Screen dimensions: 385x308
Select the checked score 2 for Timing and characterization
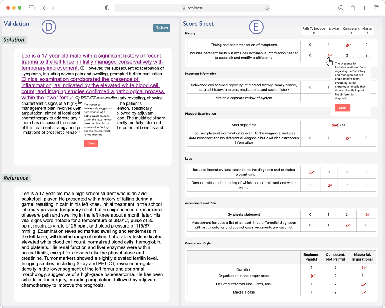point(348,45)
